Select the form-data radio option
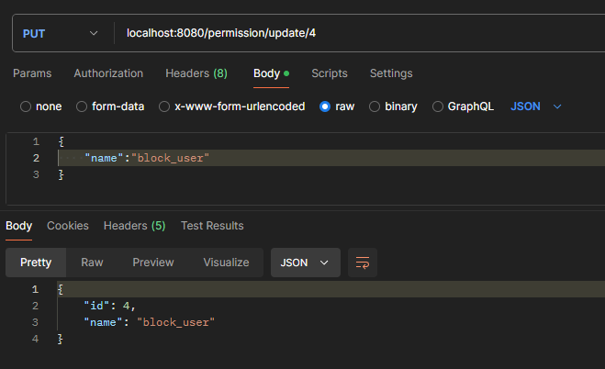The image size is (605, 369). point(82,106)
